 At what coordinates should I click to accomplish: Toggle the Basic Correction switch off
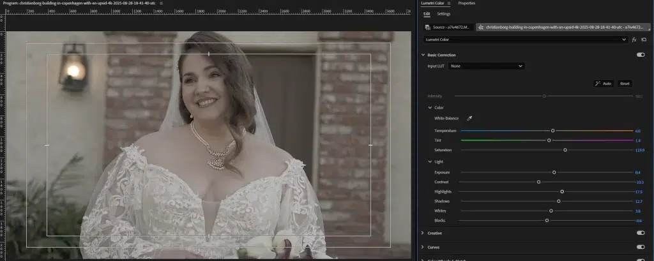640,55
